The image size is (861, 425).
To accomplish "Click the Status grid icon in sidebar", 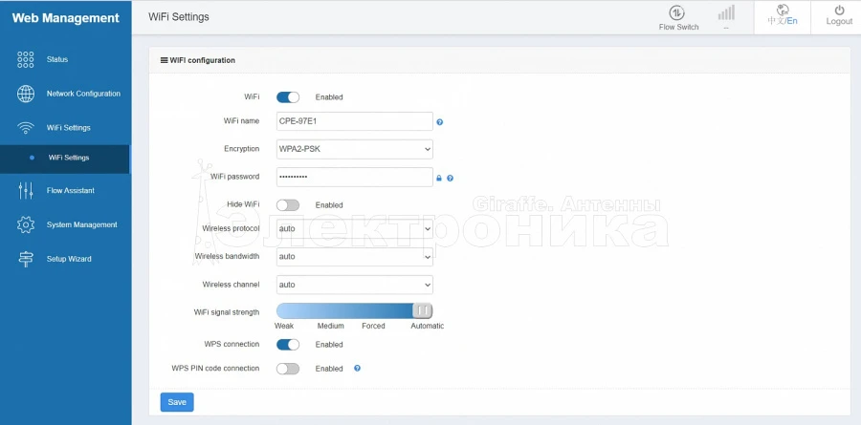I will tap(26, 60).
